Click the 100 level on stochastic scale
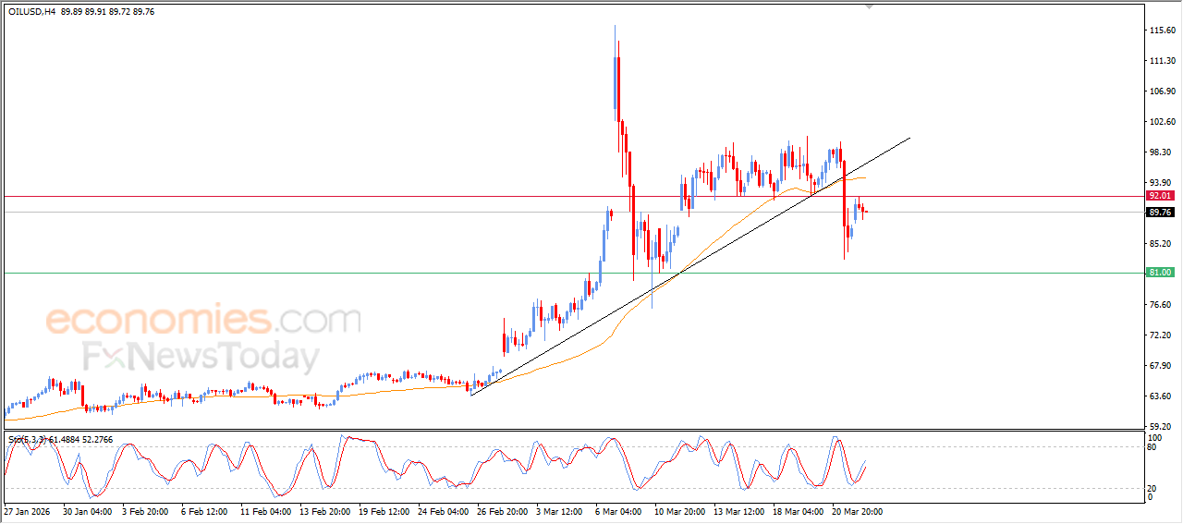Image resolution: width=1183 pixels, height=524 pixels. pos(1154,437)
